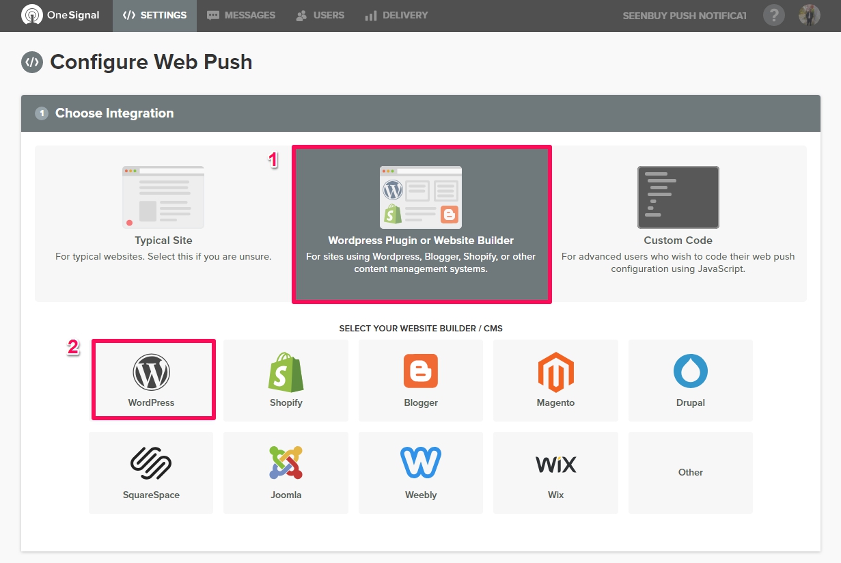Select the Blogger icon tile

click(421, 380)
